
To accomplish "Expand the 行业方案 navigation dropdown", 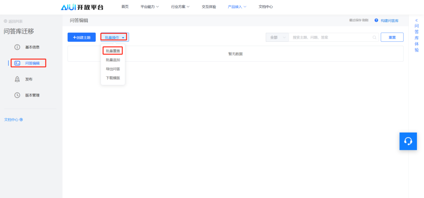I will (180, 7).
